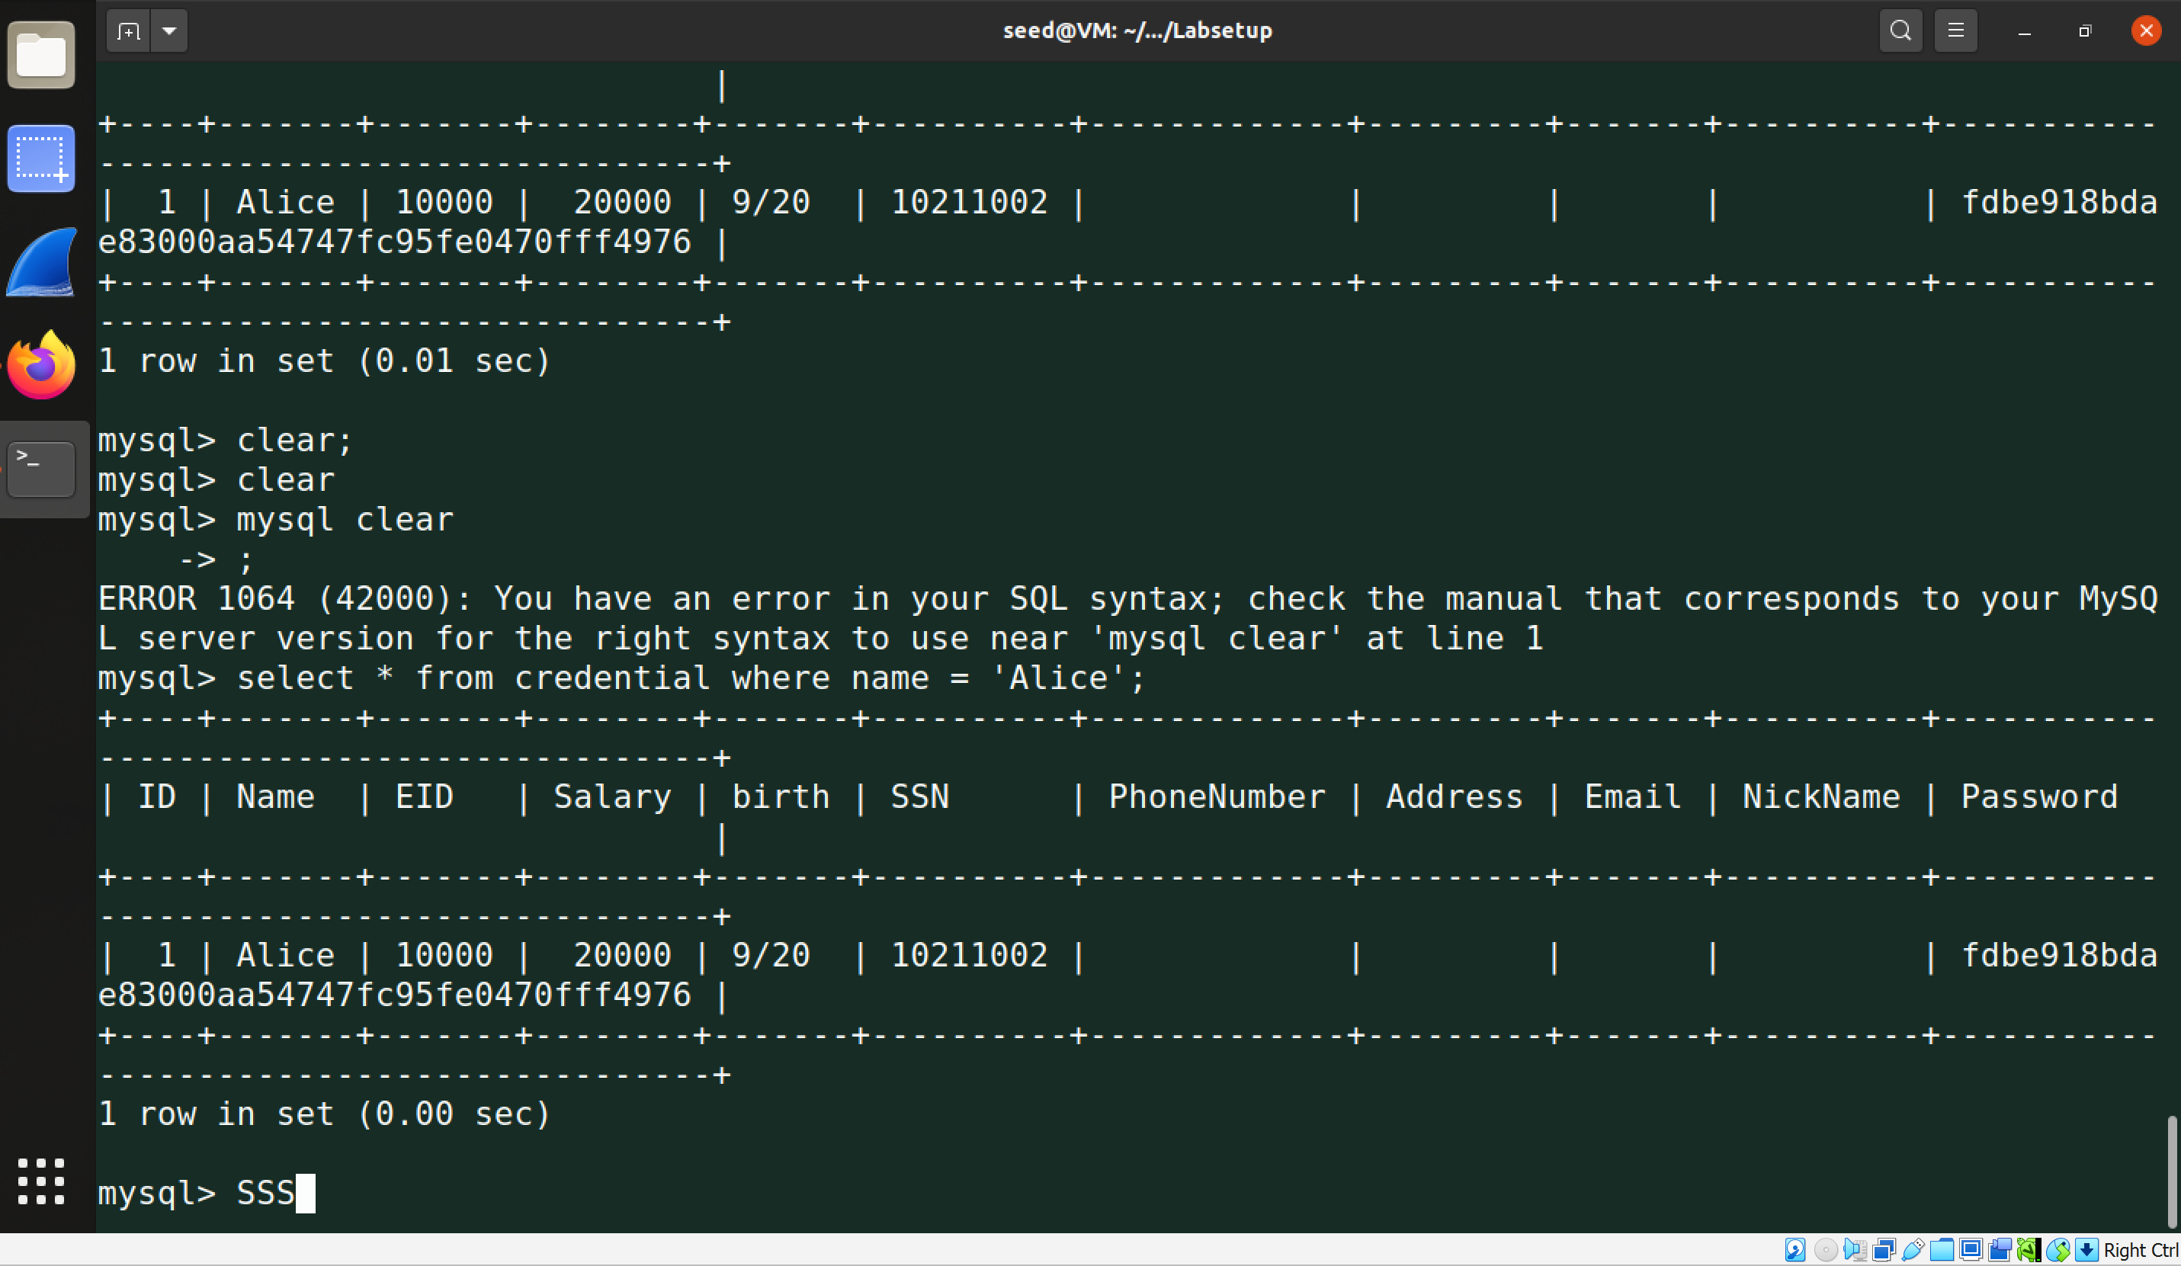2181x1266 pixels.
Task: Select the Terminal dock icon
Action: pyautogui.click(x=40, y=469)
